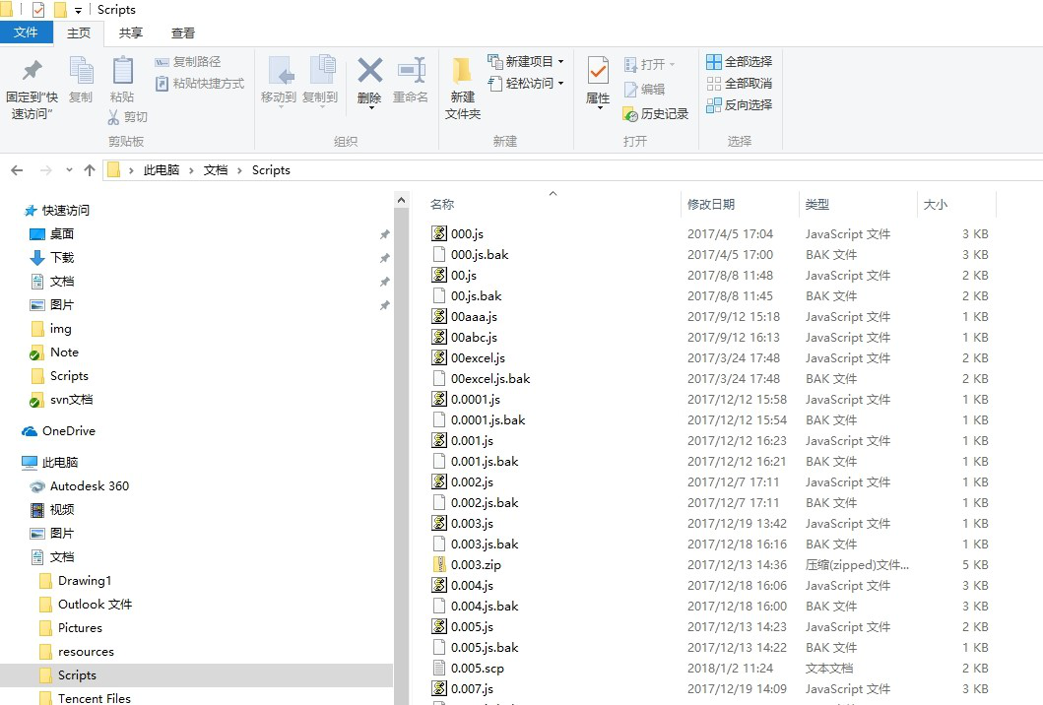1043x705 pixels.
Task: Select Downloads (下载) in sidebar
Action: 52,257
